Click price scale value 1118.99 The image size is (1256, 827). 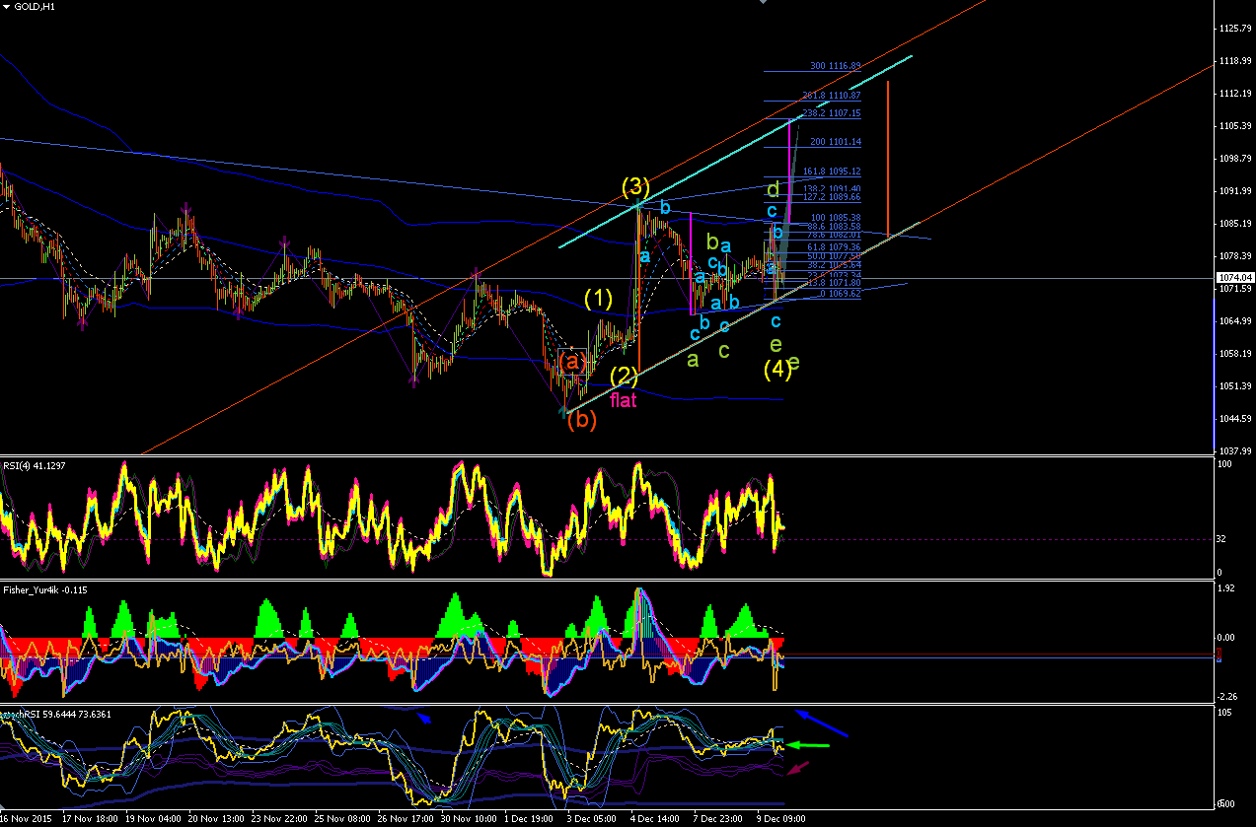pos(1235,61)
